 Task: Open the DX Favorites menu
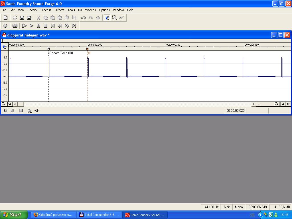87,10
